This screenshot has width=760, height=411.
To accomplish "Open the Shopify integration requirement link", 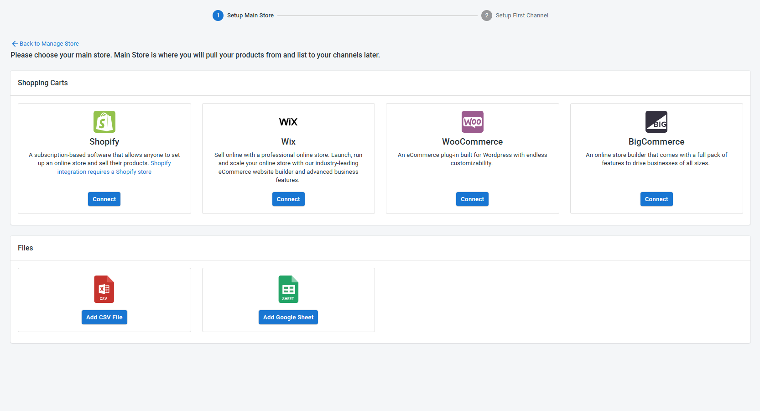I will (x=104, y=172).
